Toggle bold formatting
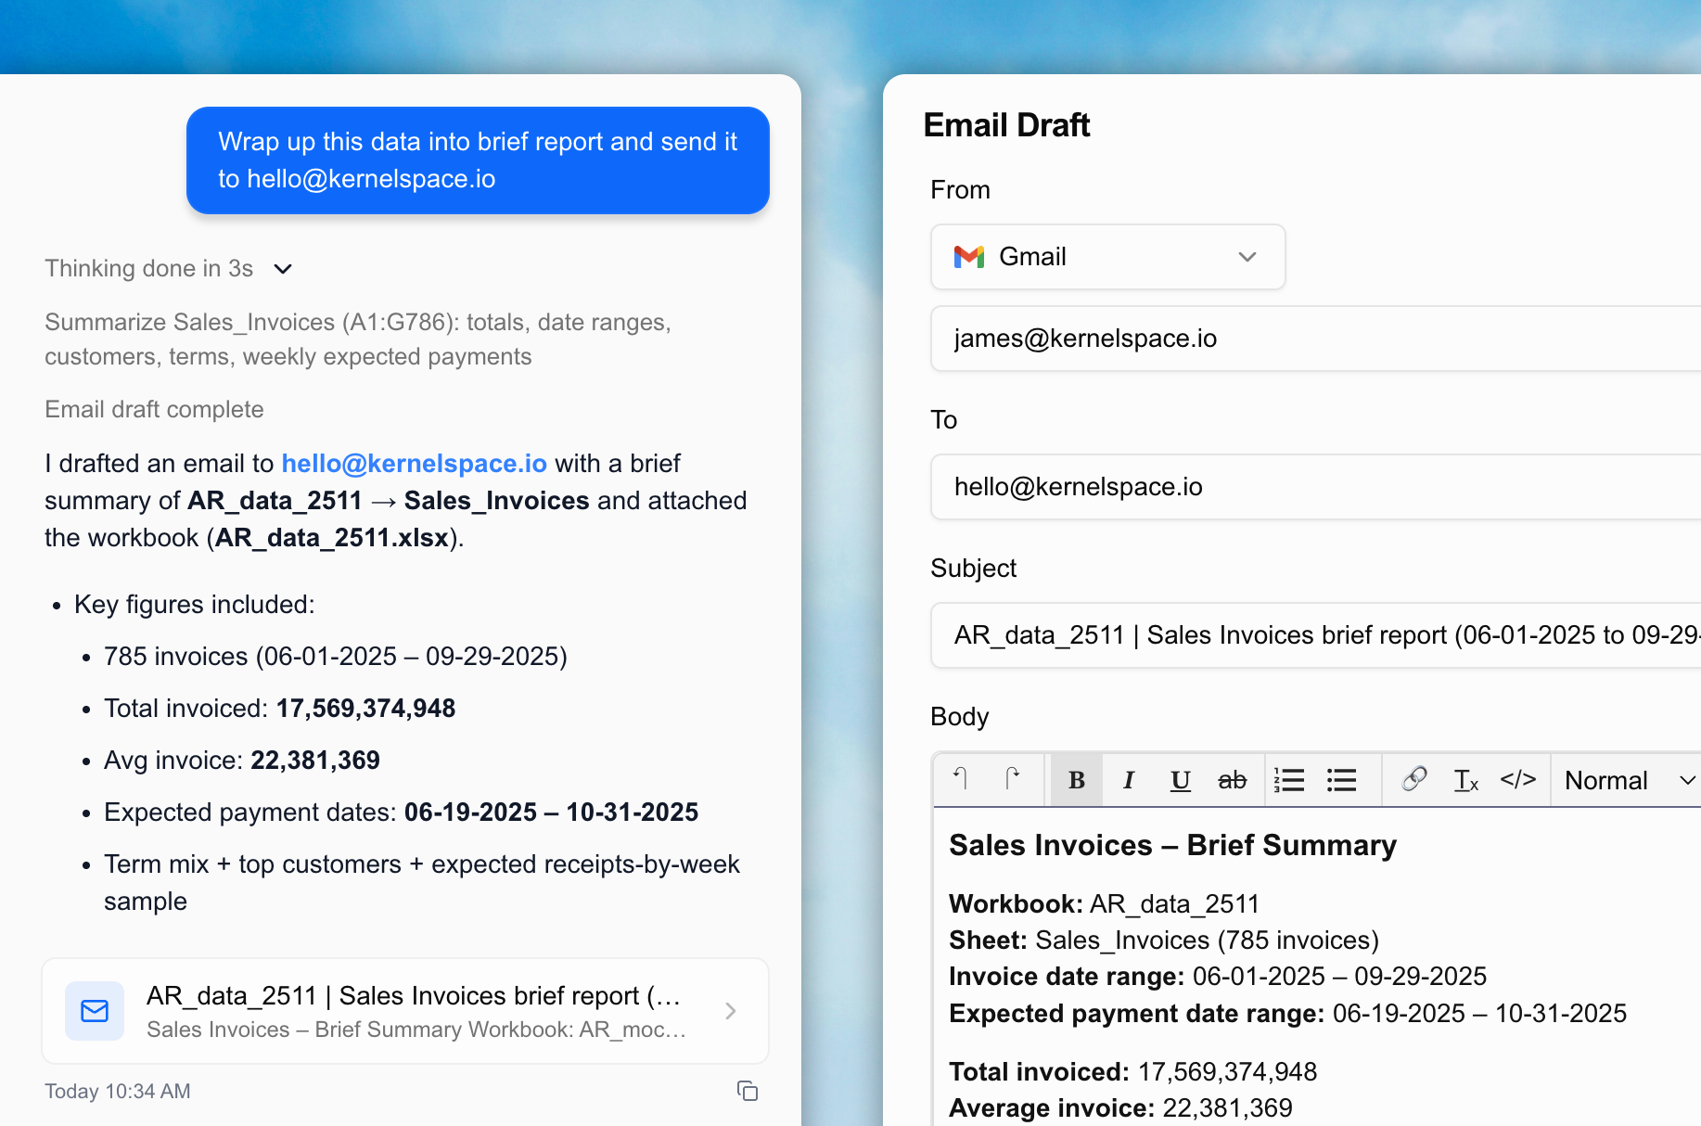Screen dimensions: 1701x1126 1075,779
